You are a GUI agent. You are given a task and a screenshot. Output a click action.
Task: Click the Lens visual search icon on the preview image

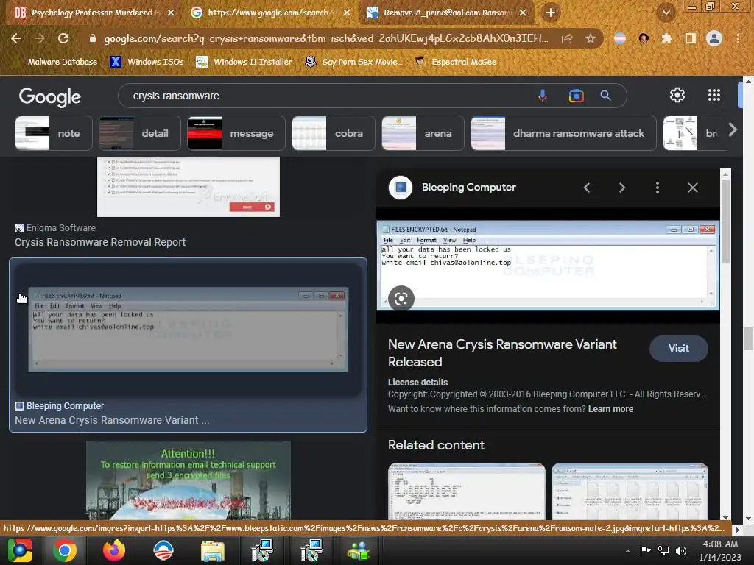point(401,299)
